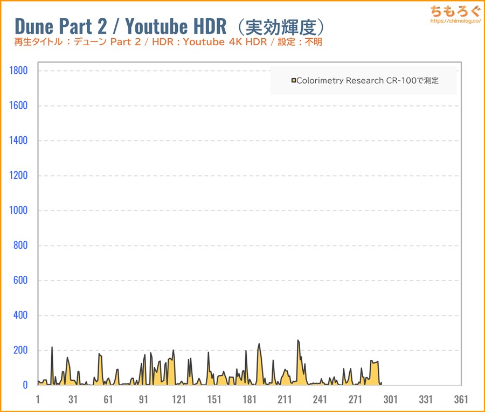The width and height of the screenshot is (485, 412).
Task: Click the x-axis label 301
Action: [x=390, y=399]
